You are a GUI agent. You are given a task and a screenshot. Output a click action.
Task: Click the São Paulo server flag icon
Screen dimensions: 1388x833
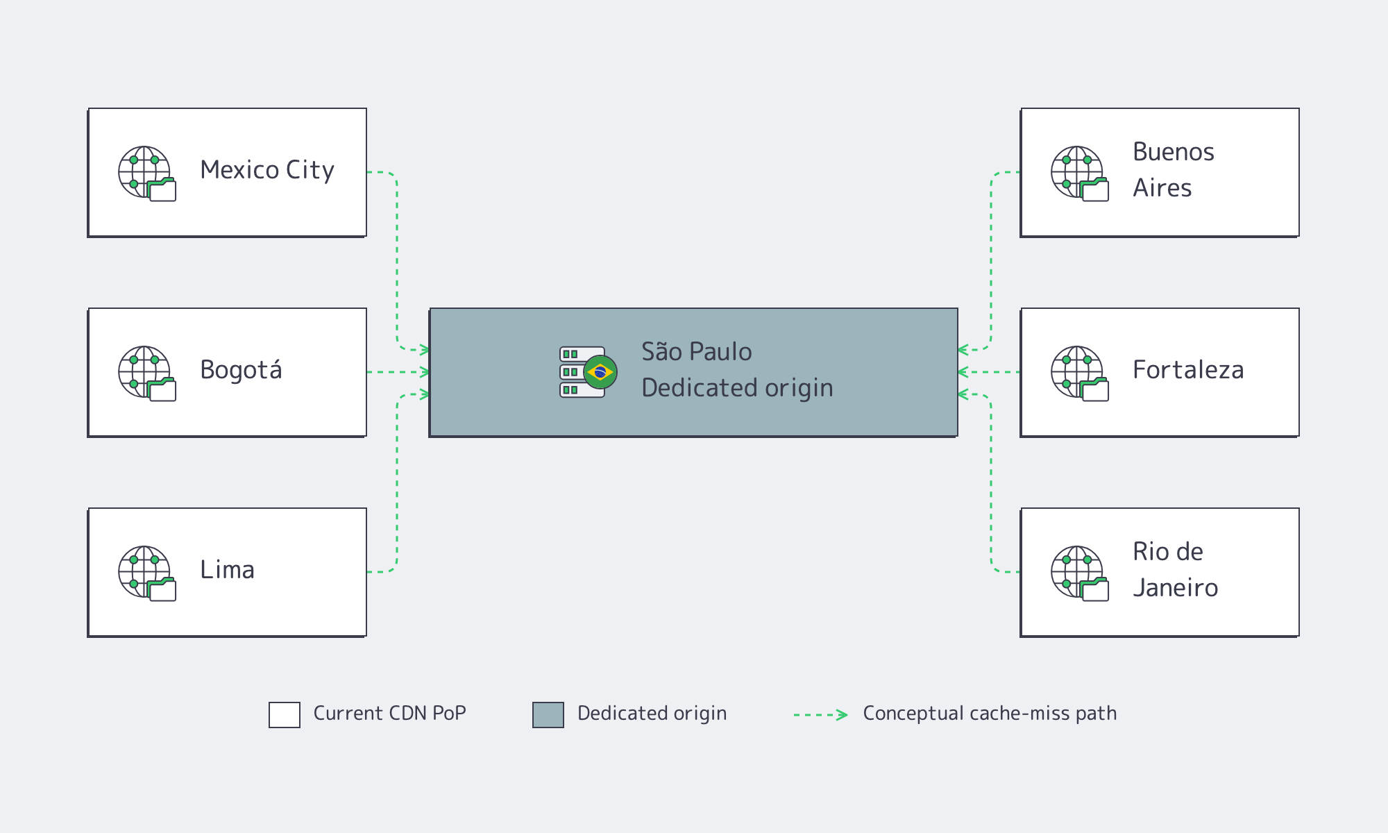point(589,372)
